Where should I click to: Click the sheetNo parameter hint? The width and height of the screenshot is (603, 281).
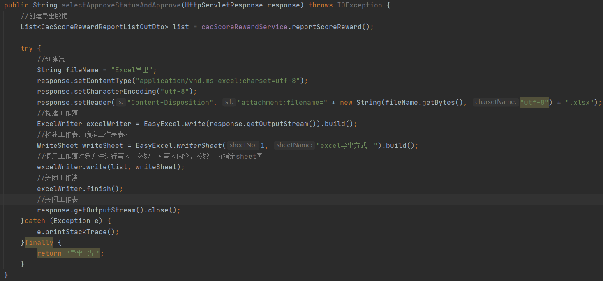[x=243, y=145]
